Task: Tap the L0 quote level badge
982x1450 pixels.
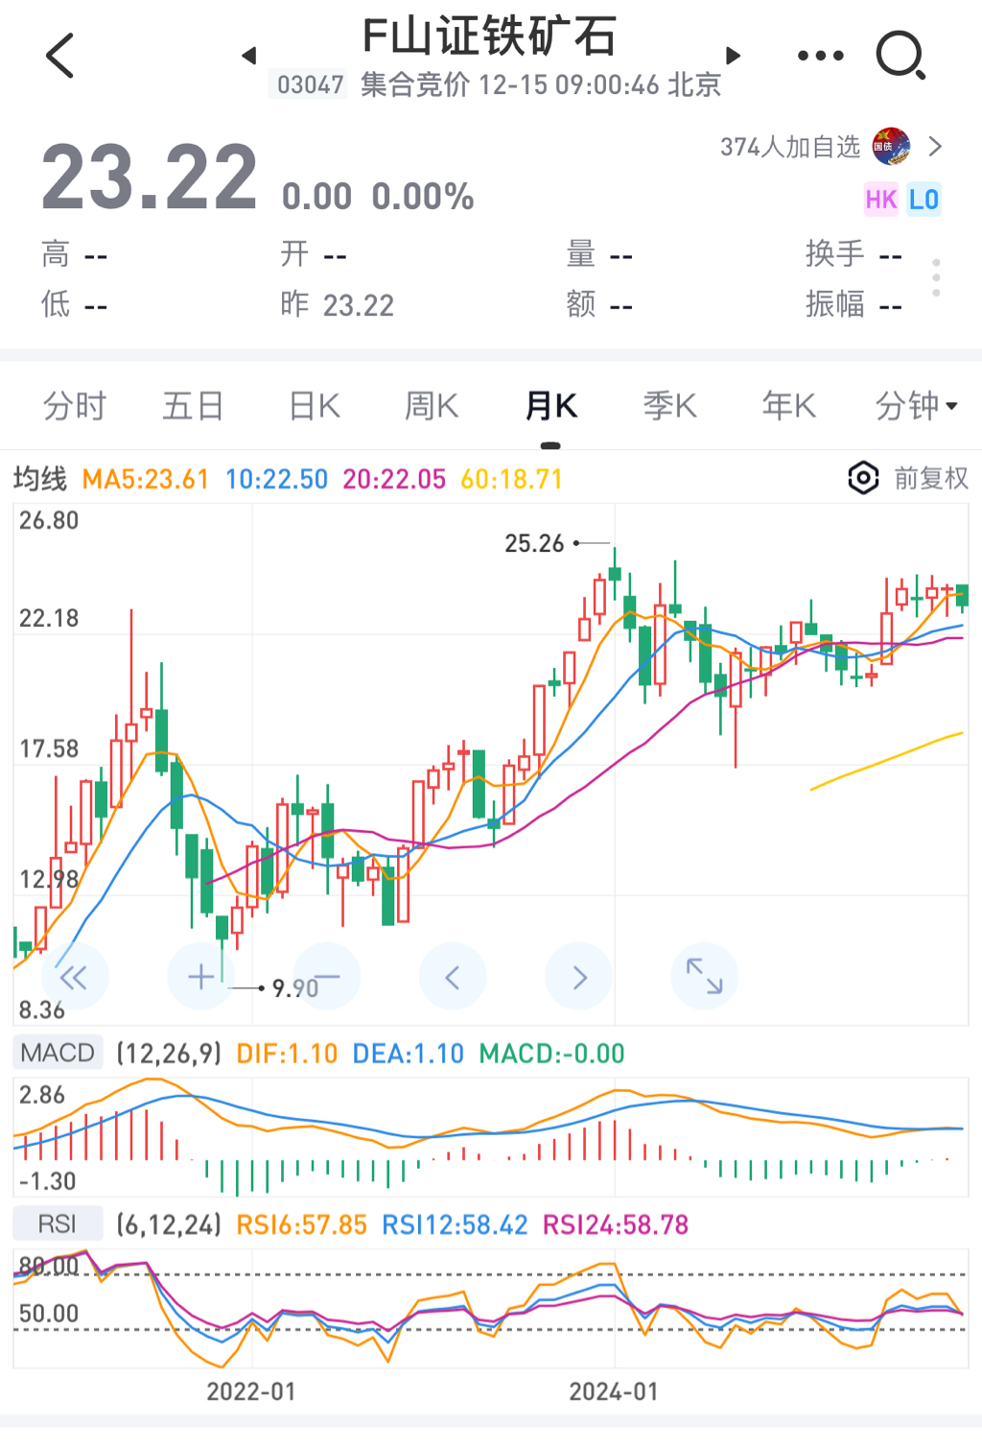Action: point(924,200)
